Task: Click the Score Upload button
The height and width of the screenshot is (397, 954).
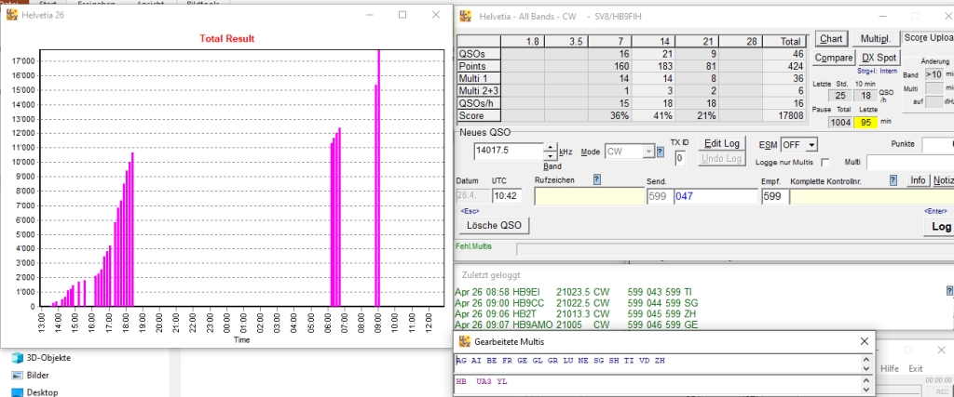Action: (x=928, y=37)
